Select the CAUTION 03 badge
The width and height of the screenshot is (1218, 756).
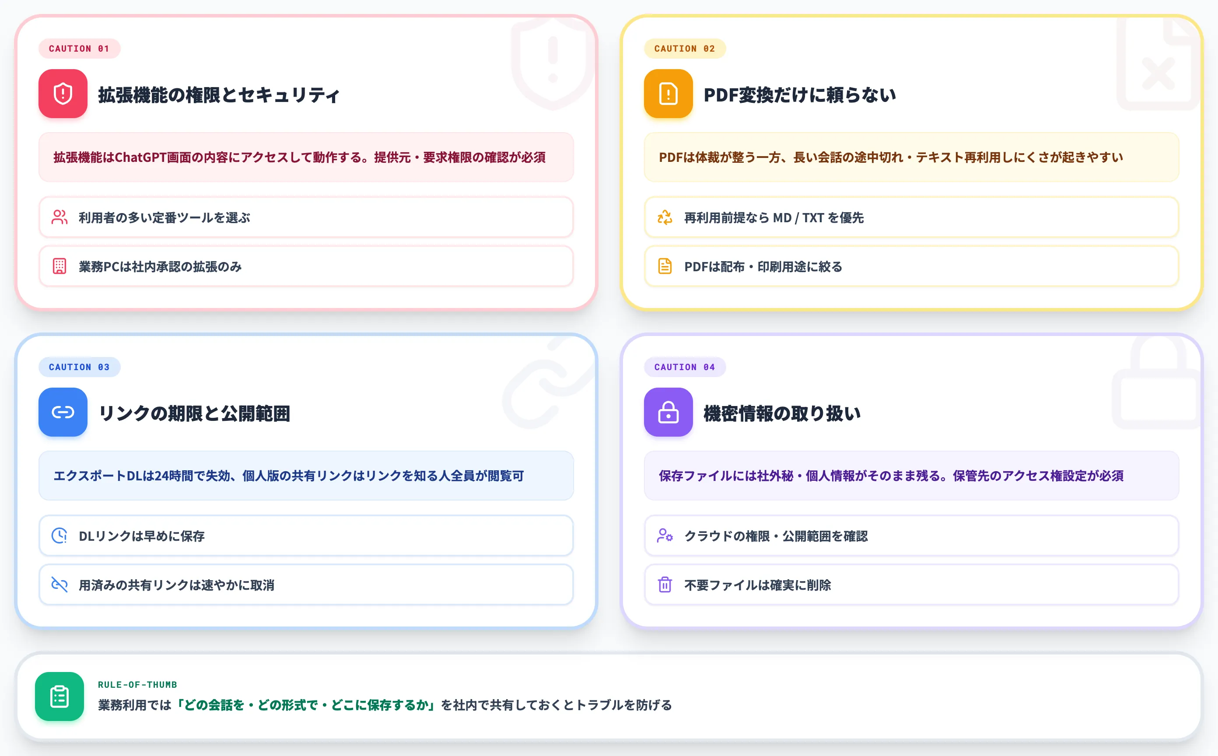pos(80,367)
